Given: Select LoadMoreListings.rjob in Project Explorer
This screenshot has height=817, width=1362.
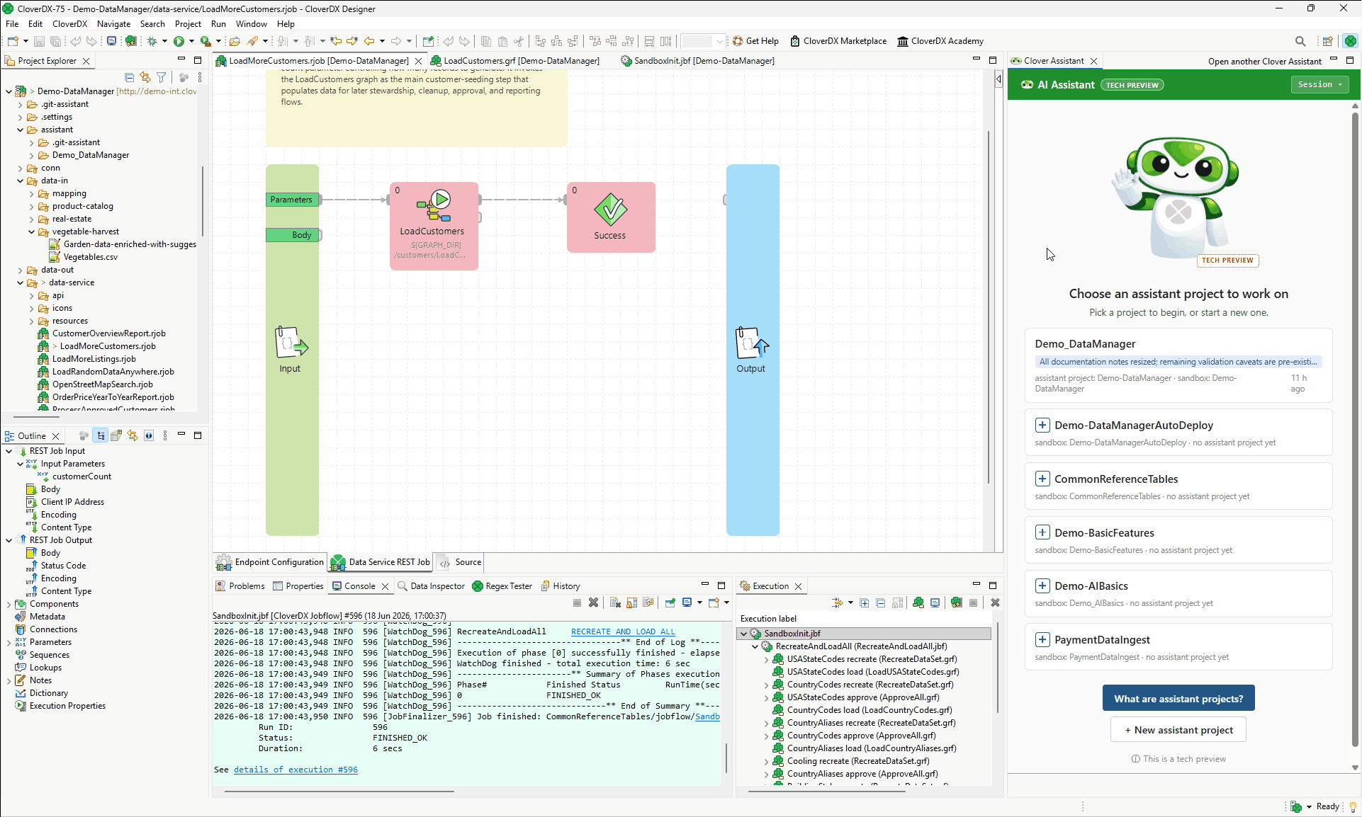Looking at the screenshot, I should coord(94,359).
